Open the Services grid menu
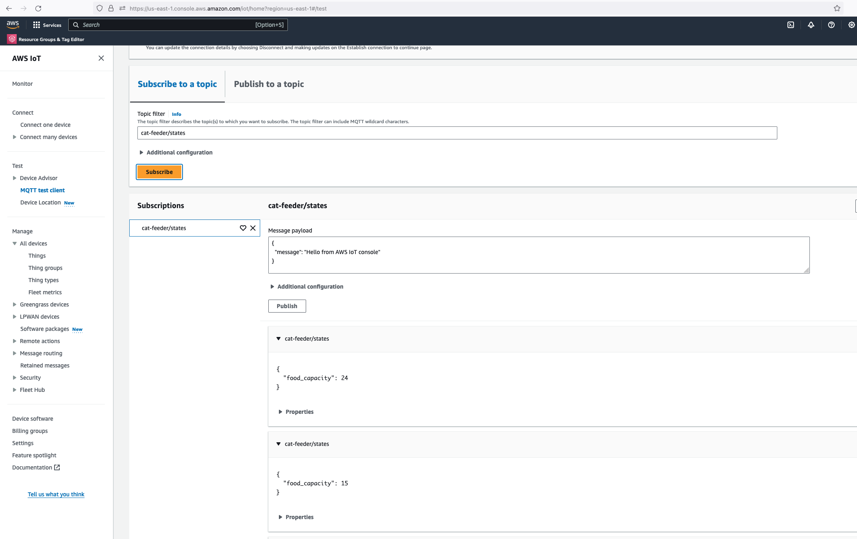Viewport: 857px width, 539px height. pyautogui.click(x=47, y=25)
